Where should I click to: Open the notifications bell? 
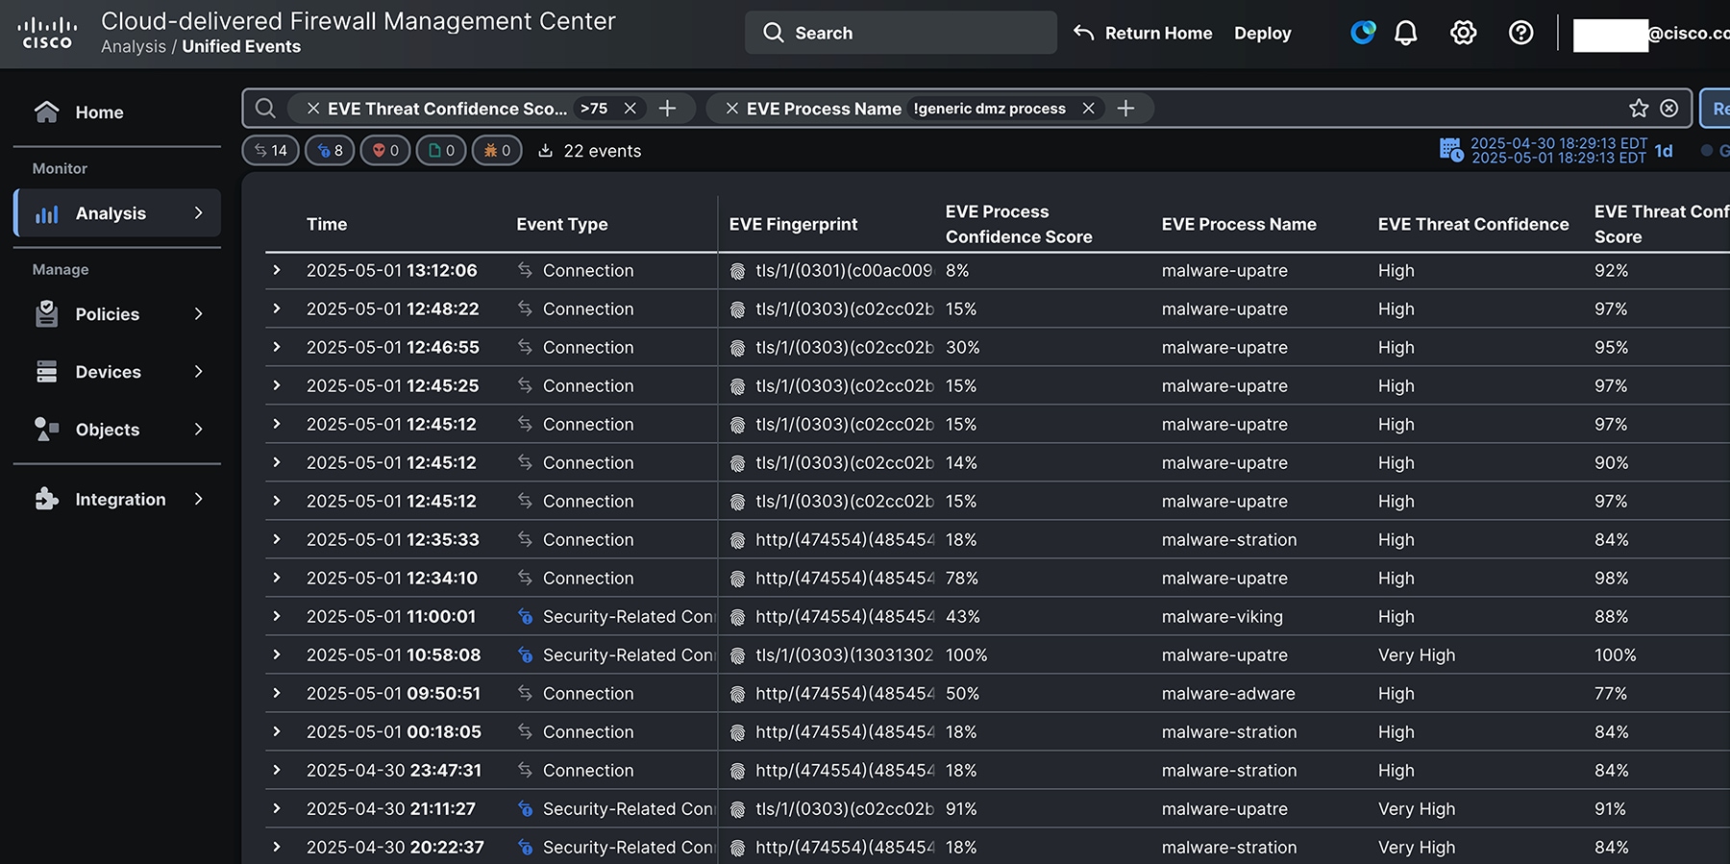(x=1405, y=33)
